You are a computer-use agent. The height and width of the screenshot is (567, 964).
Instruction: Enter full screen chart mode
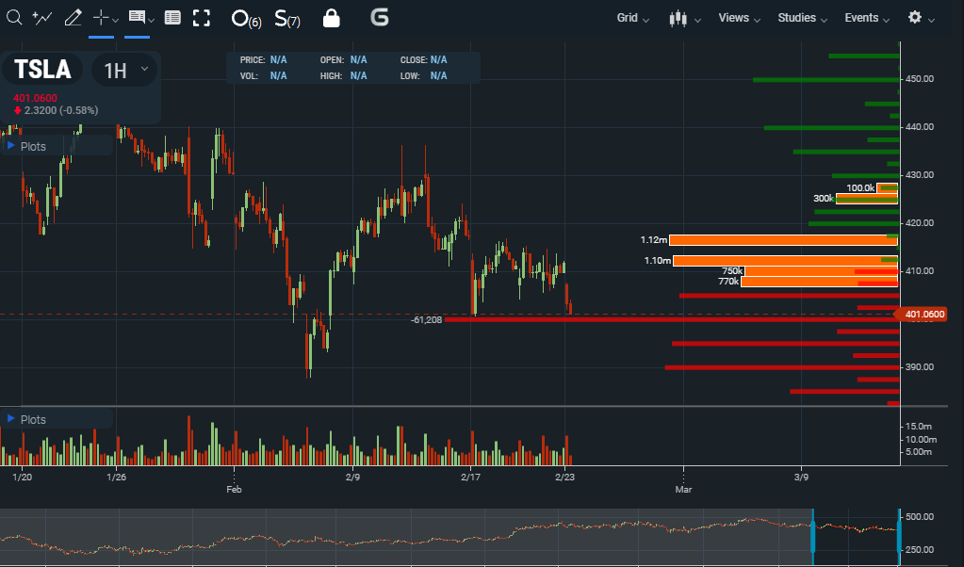click(x=201, y=18)
